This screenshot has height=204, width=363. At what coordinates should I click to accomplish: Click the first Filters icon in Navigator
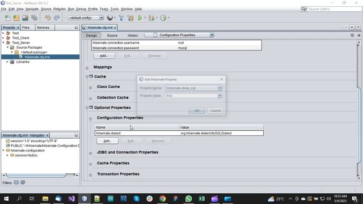tap(16, 182)
